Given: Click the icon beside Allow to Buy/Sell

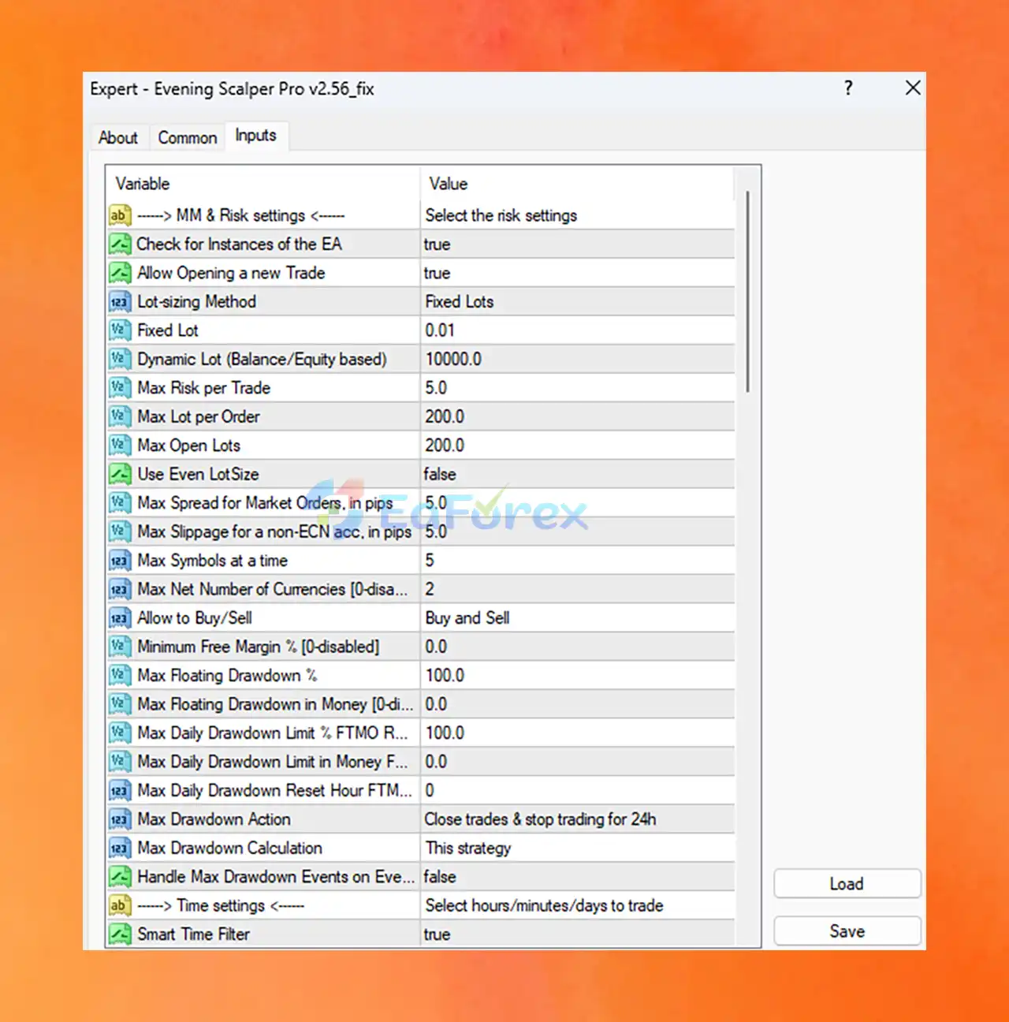Looking at the screenshot, I should [x=119, y=618].
